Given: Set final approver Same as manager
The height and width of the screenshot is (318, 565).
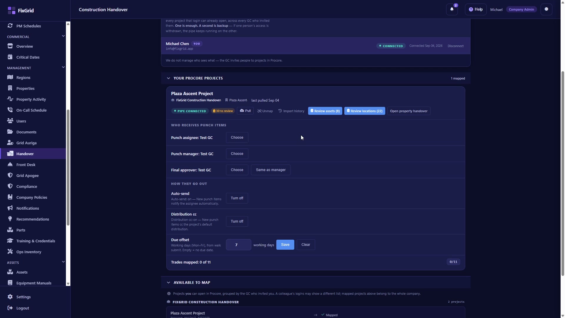Looking at the screenshot, I should click(x=271, y=170).
